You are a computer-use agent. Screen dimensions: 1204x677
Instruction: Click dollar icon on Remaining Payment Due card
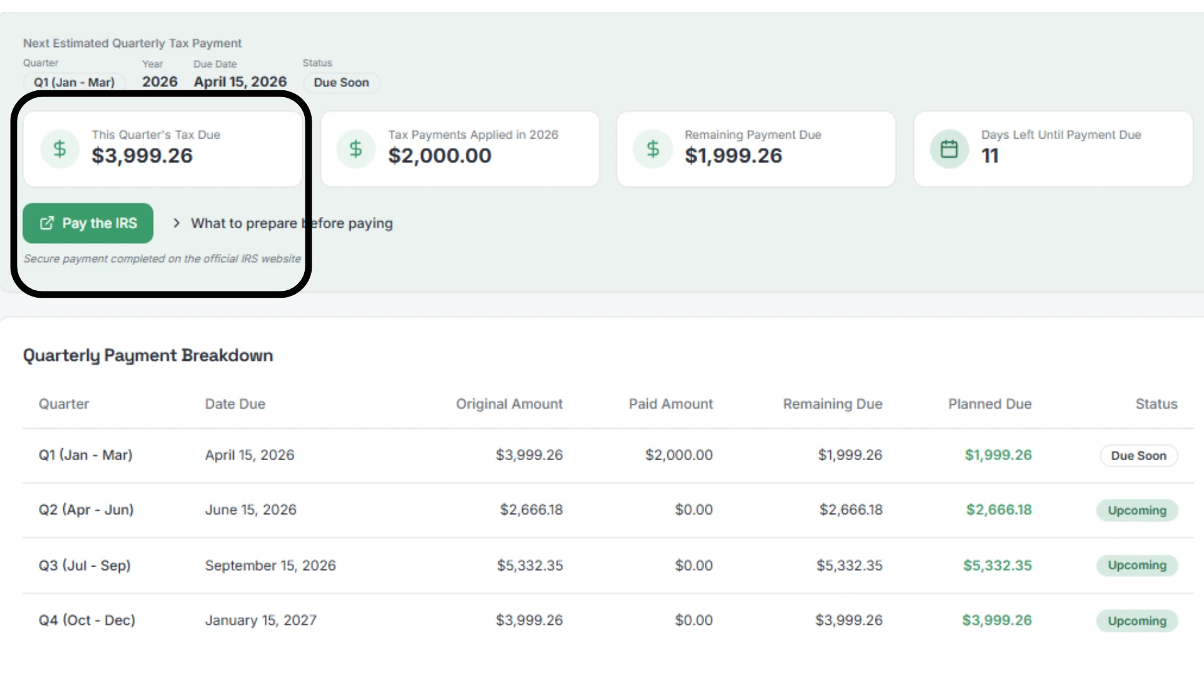point(653,149)
